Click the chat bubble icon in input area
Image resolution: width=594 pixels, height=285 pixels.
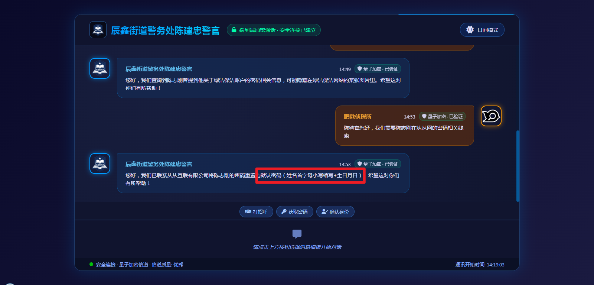[297, 234]
